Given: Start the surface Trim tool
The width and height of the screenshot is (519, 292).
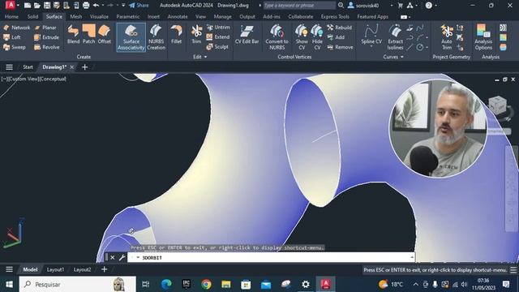Looking at the screenshot, I should [x=196, y=34].
